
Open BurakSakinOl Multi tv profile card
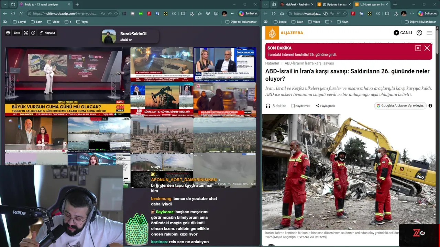tap(130, 36)
